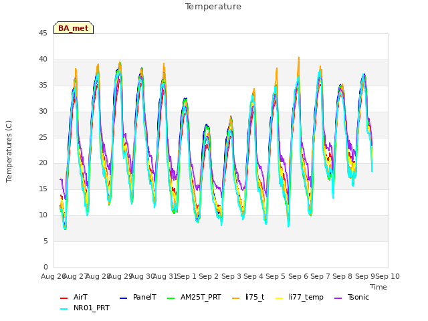Click the blue PanelT legend swatch
428x321 pixels.
123,298
